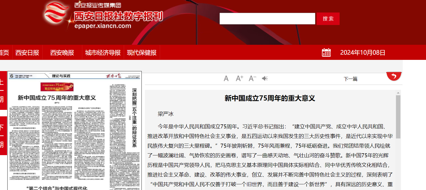Increase article font size with A+
The image size is (426, 190).
(x=239, y=78)
